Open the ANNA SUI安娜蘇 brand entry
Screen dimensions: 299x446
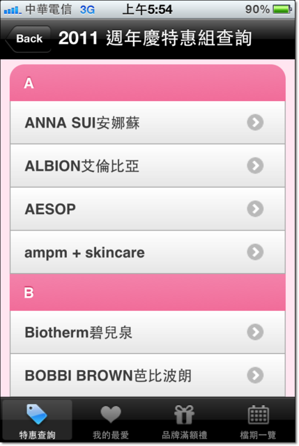148,123
